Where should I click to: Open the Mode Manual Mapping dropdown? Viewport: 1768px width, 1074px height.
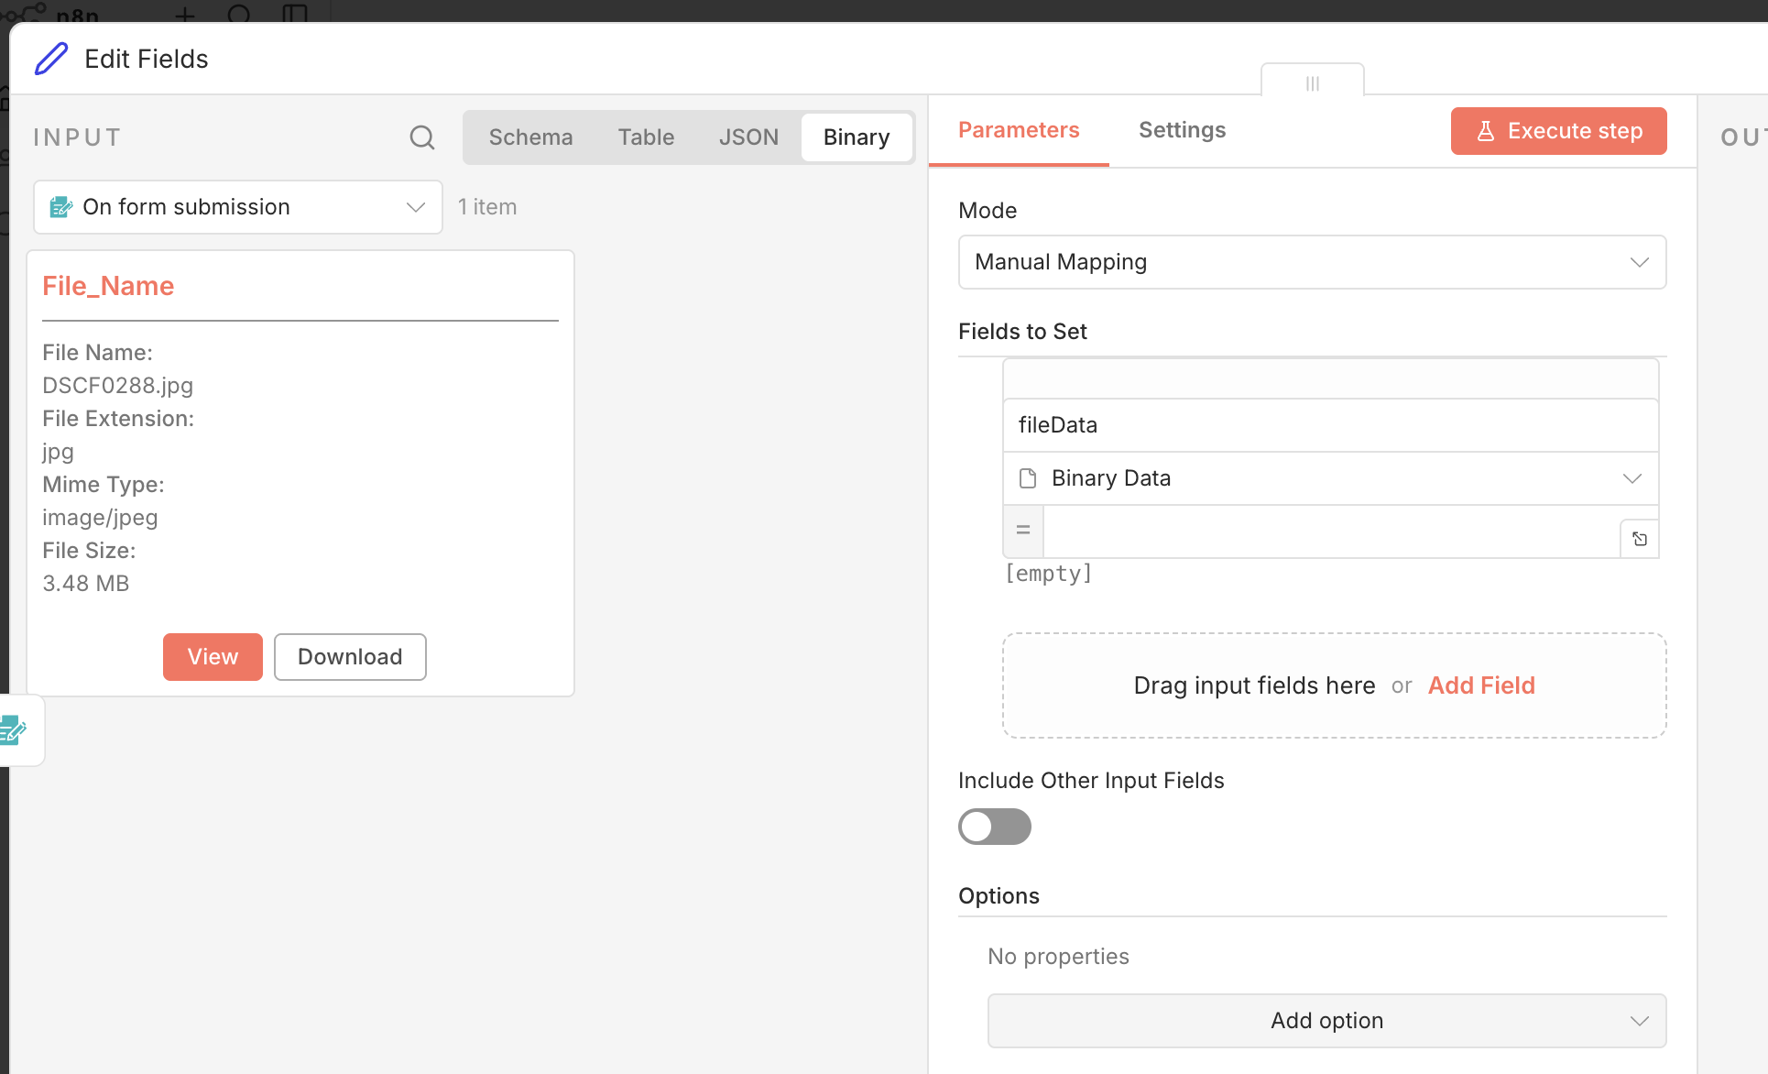(1311, 262)
